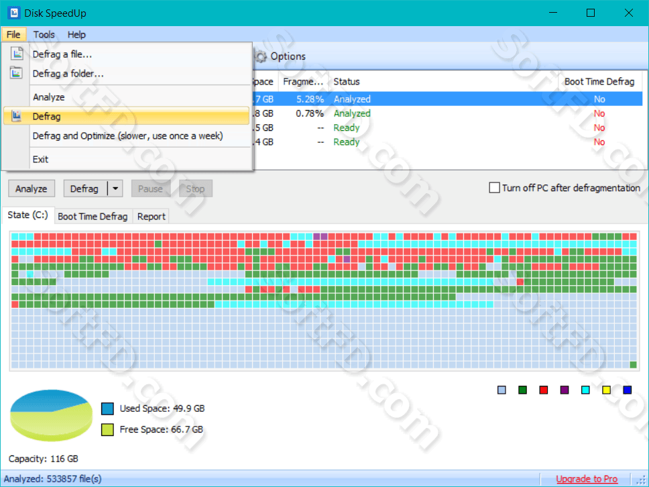649x487 pixels.
Task: Click the Stop button
Action: [x=195, y=188]
